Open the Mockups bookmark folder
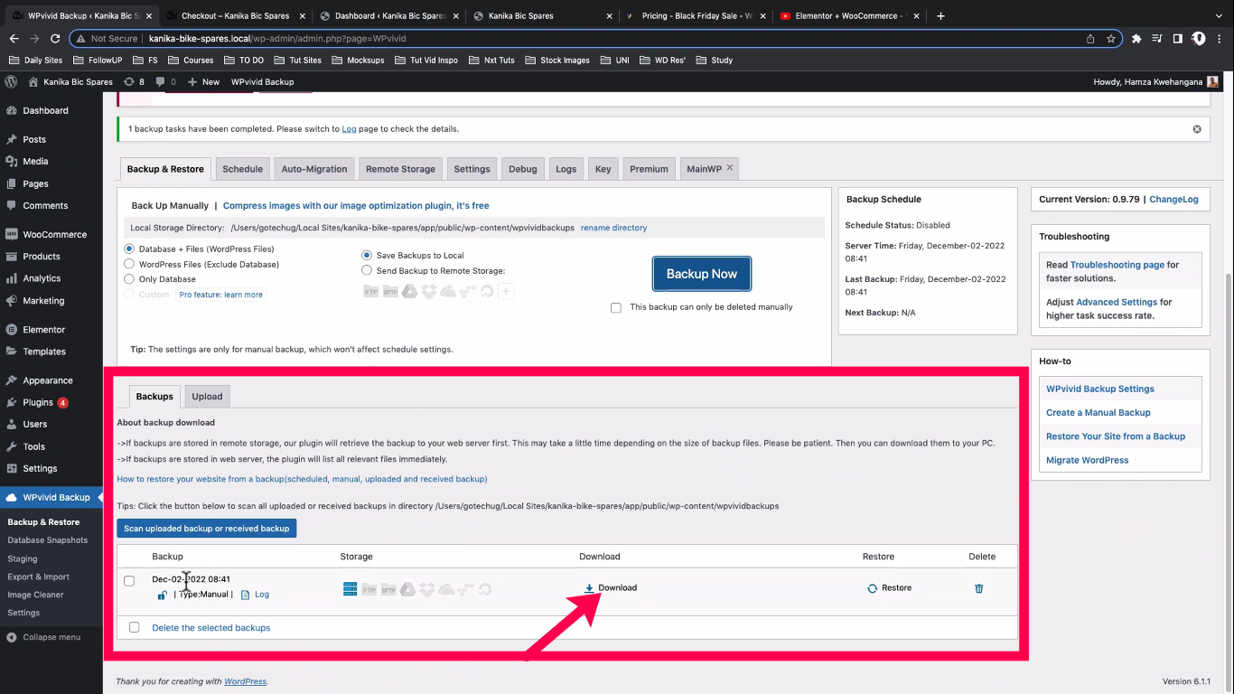This screenshot has height=694, width=1234. coord(358,61)
